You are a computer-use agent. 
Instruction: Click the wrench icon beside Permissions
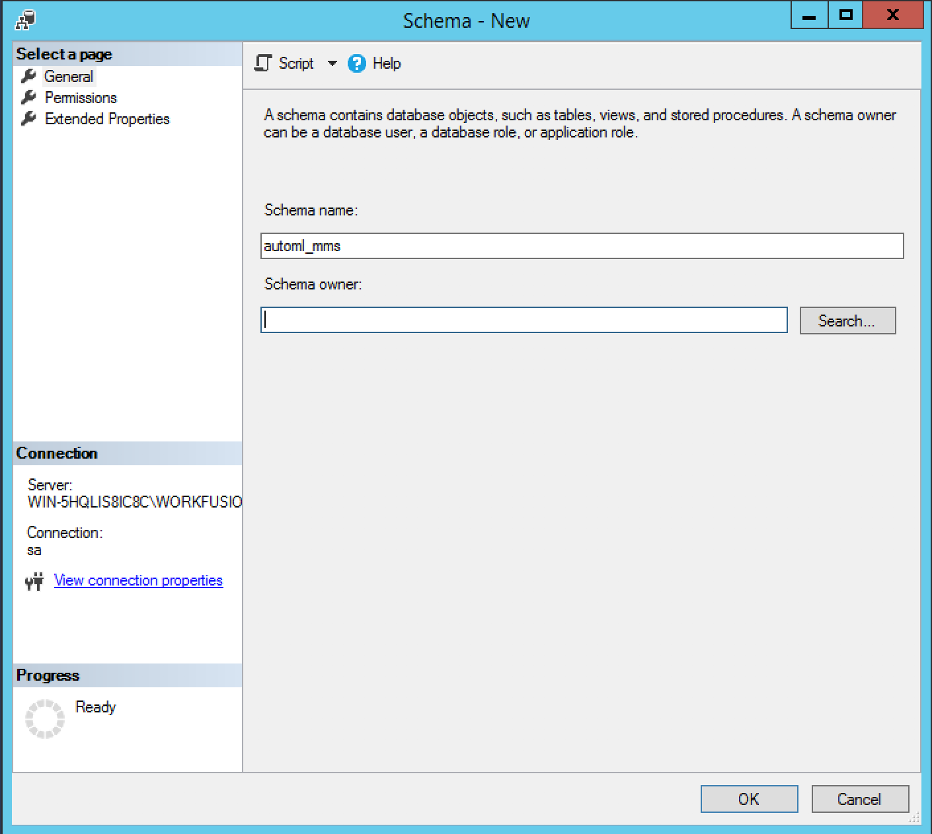(x=28, y=98)
